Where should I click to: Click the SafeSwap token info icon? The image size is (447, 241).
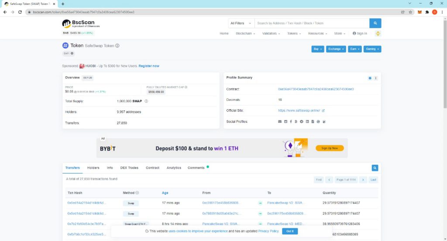tap(117, 46)
